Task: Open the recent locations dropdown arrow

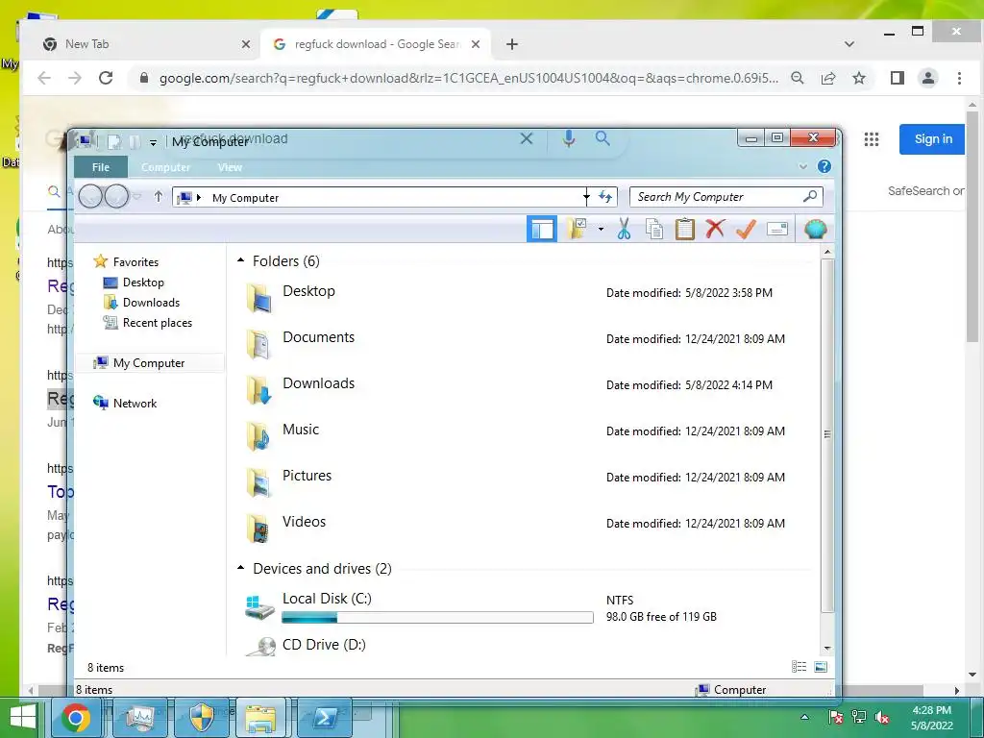Action: pyautogui.click(x=137, y=197)
